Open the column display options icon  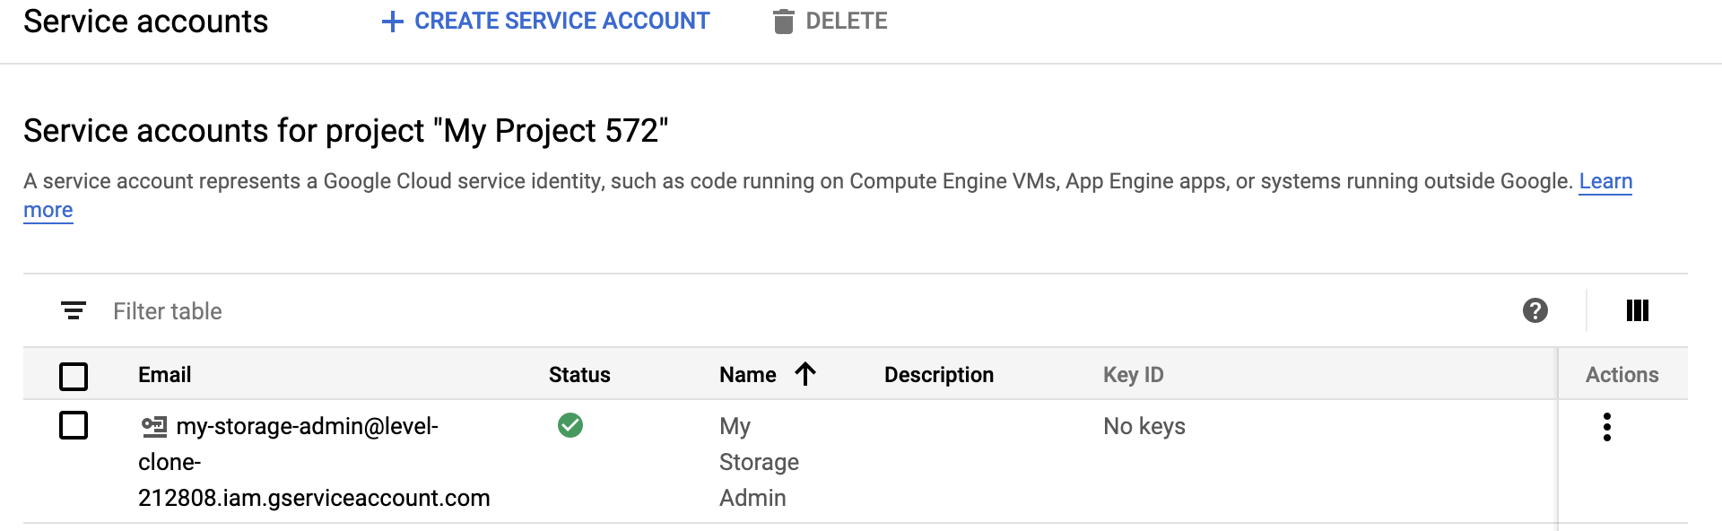[x=1638, y=311]
